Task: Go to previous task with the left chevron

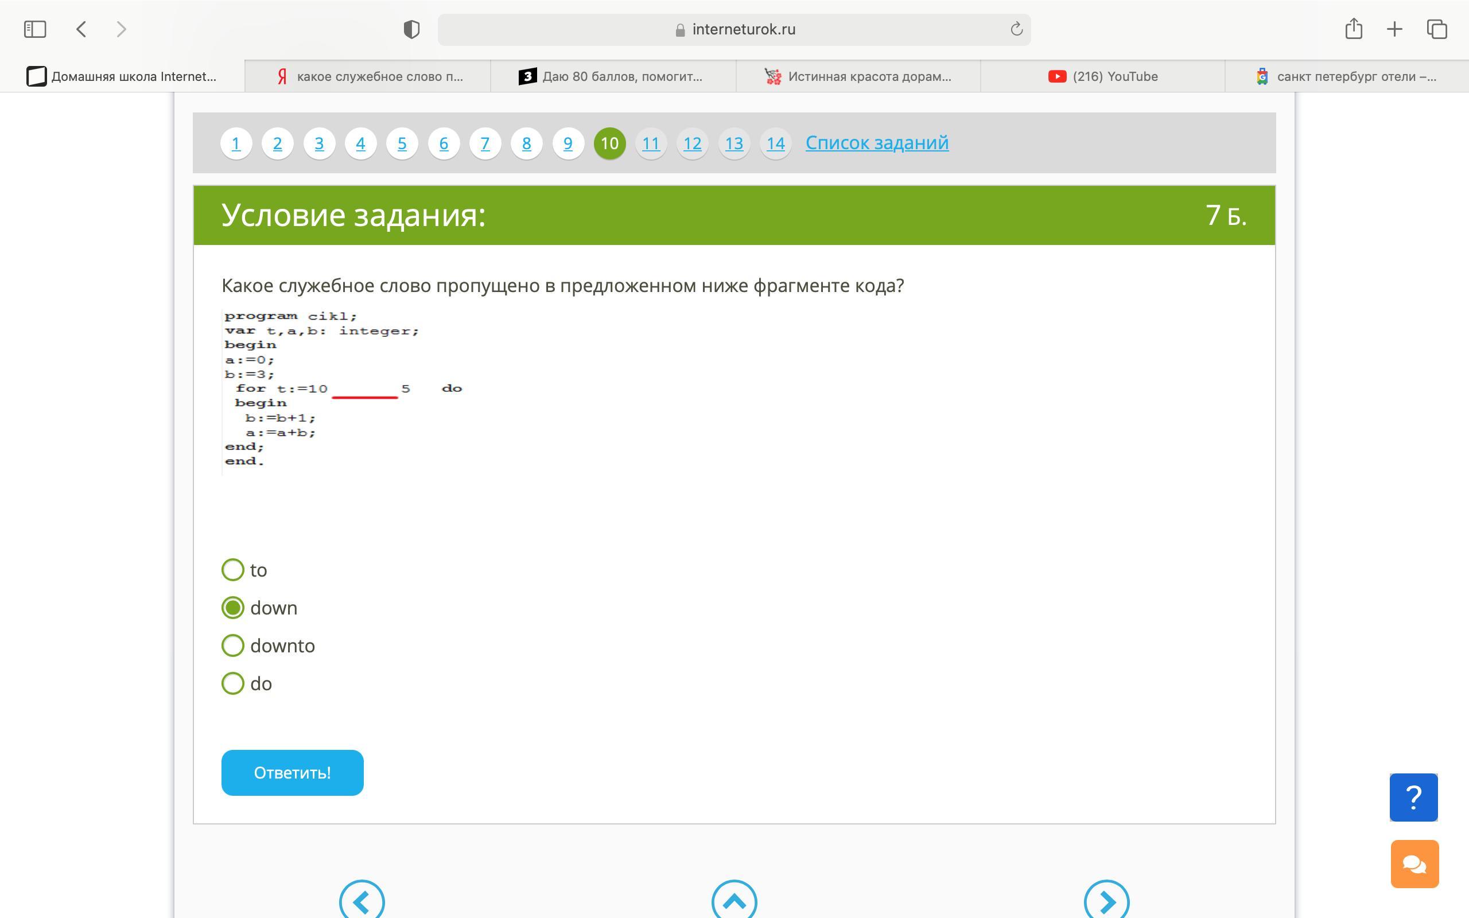Action: (362, 901)
